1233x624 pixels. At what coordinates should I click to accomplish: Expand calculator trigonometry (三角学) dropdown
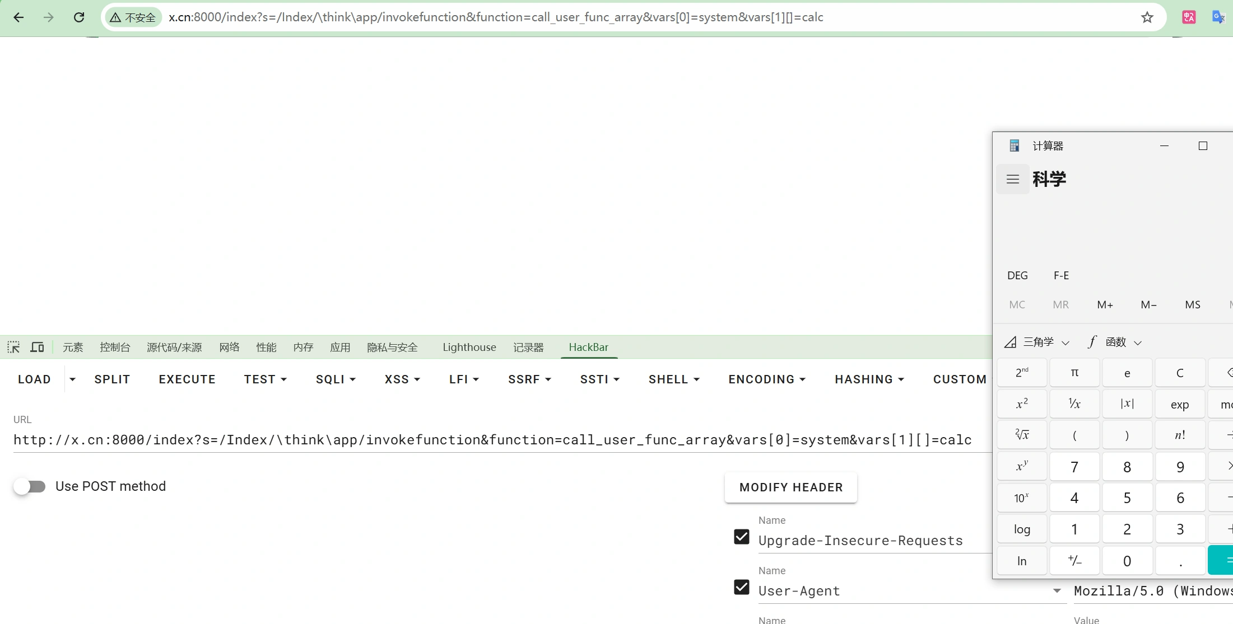point(1037,342)
